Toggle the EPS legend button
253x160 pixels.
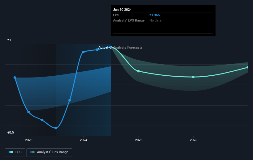click(x=15, y=152)
